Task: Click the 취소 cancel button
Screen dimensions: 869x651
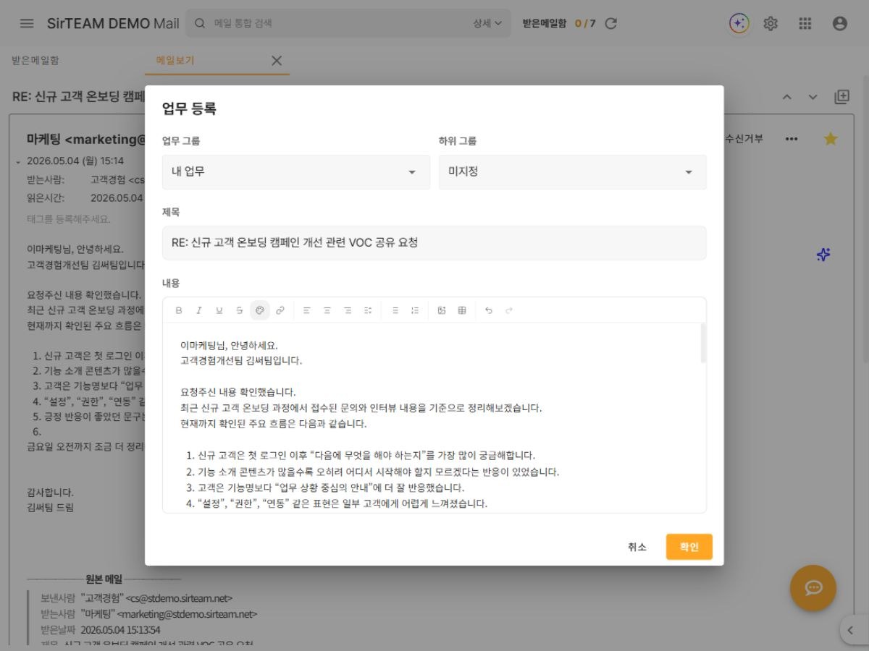Action: (x=637, y=547)
